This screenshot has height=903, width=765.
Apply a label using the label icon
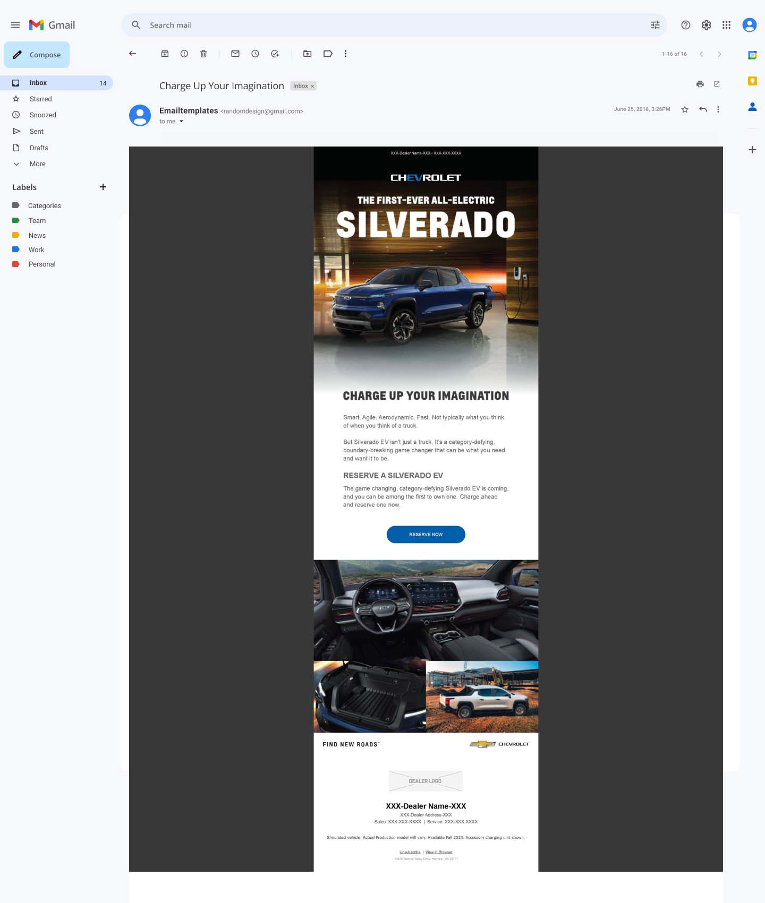[x=328, y=54]
